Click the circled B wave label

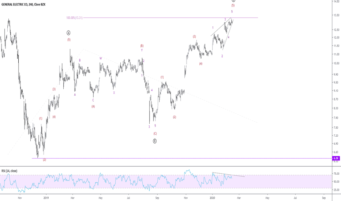[x=155, y=141]
